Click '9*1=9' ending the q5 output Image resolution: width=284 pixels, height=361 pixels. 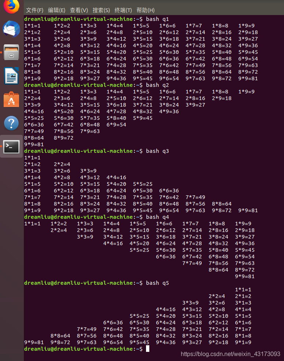[x=243, y=342]
